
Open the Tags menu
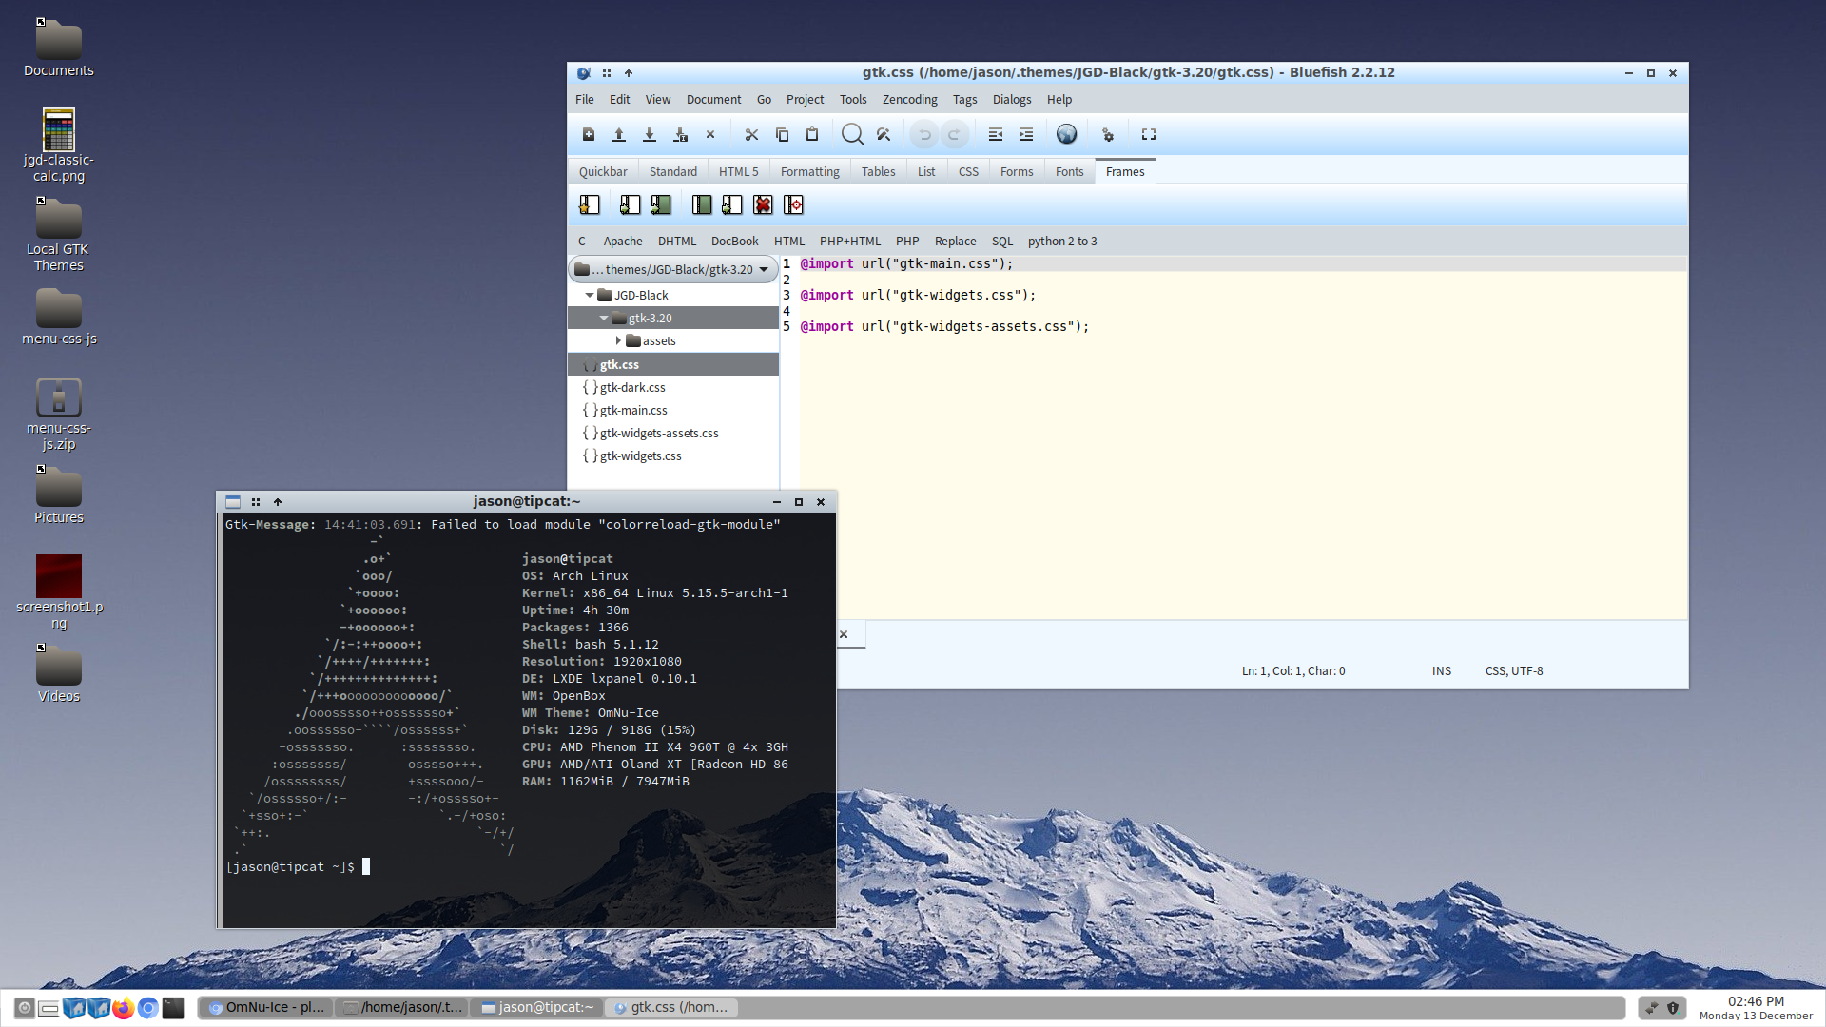click(x=965, y=100)
